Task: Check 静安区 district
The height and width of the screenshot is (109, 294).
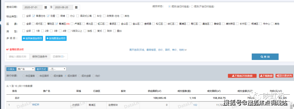Action: click(x=212, y=24)
